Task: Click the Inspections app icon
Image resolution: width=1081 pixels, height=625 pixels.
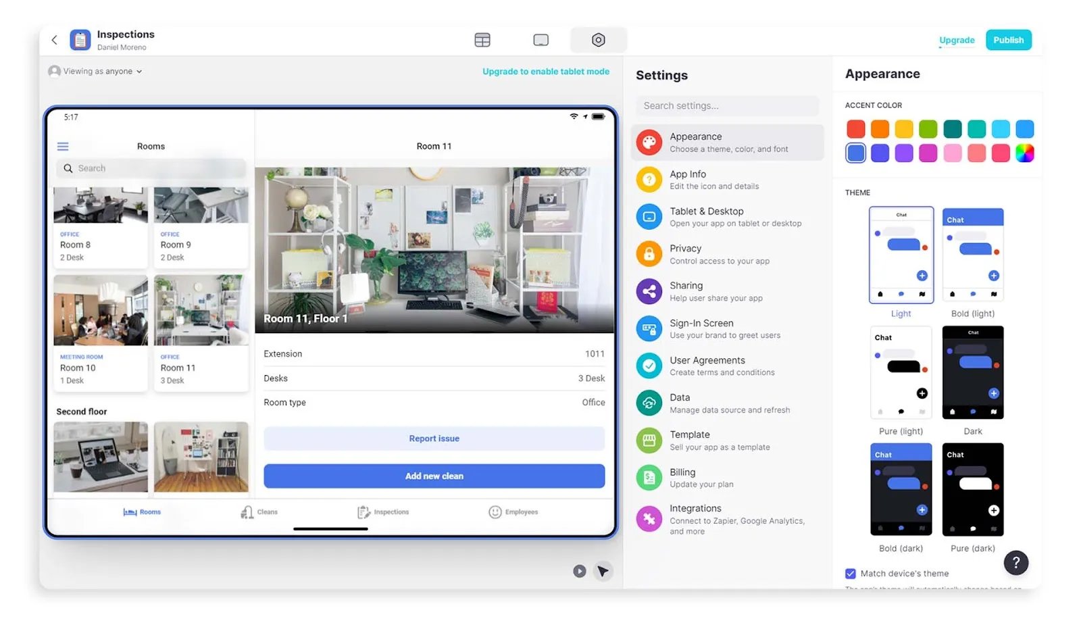Action: pos(80,40)
